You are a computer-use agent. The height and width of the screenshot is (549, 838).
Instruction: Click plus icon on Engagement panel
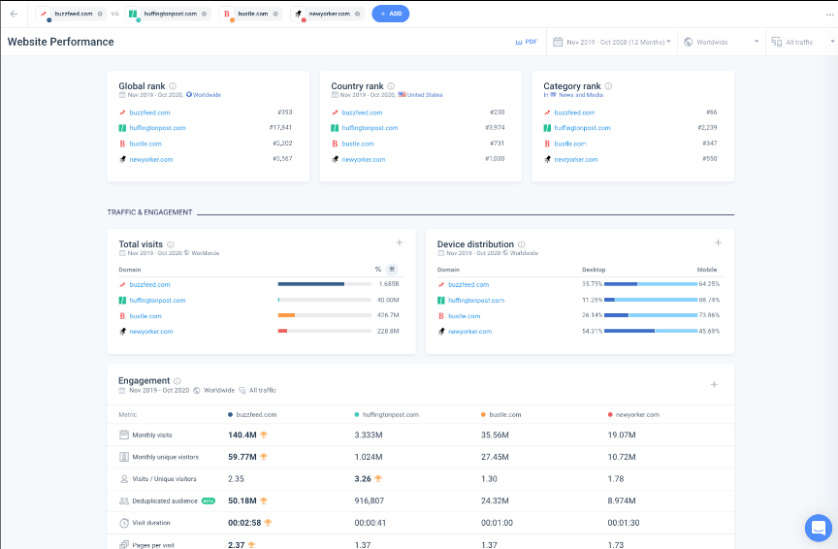tap(714, 384)
